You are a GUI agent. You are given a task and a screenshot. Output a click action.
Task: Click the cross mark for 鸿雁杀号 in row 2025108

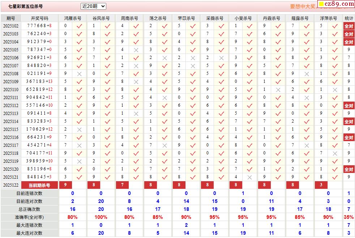79,74
